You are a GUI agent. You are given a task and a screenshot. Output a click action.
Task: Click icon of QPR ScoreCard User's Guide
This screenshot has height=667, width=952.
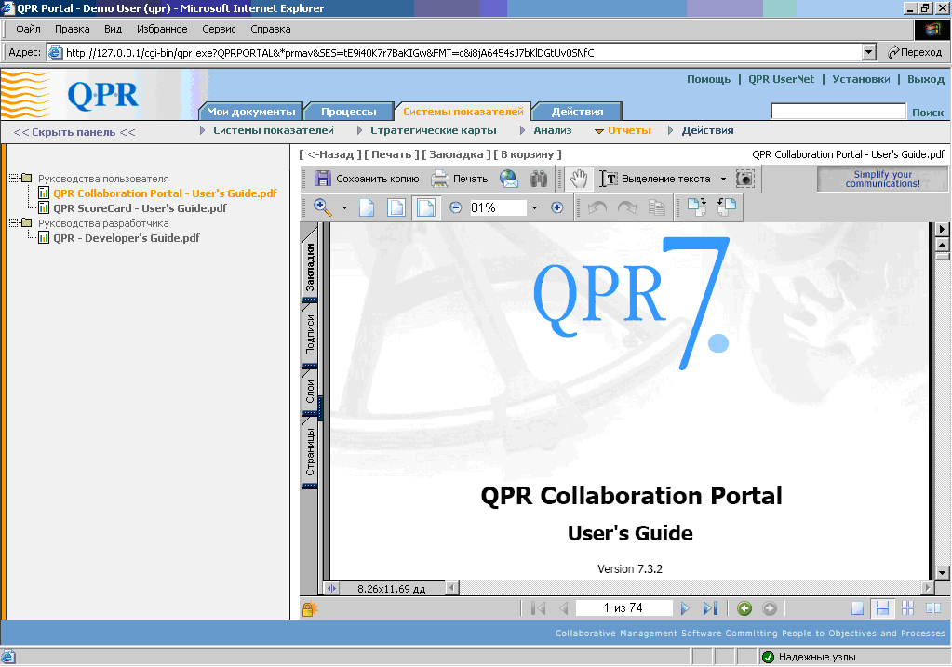click(x=44, y=208)
